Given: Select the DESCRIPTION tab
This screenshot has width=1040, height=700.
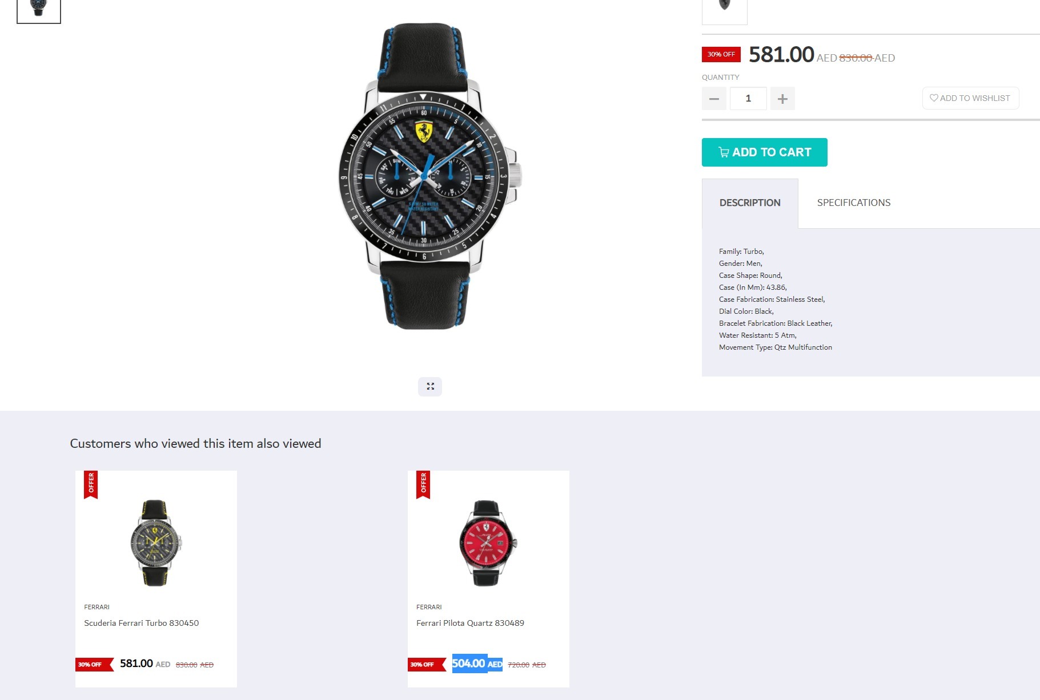Looking at the screenshot, I should [x=750, y=203].
